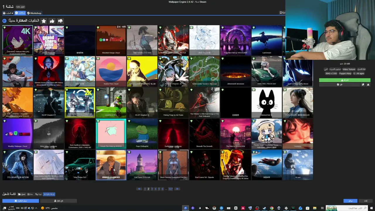Go to the next pages with double-right arrows

click(x=177, y=189)
